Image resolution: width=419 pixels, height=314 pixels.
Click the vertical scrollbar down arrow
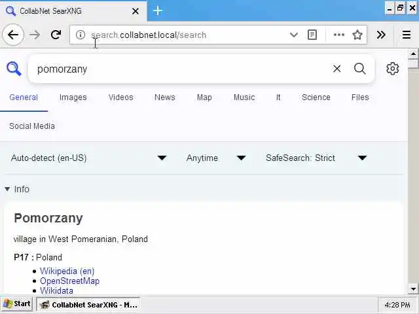(413, 289)
